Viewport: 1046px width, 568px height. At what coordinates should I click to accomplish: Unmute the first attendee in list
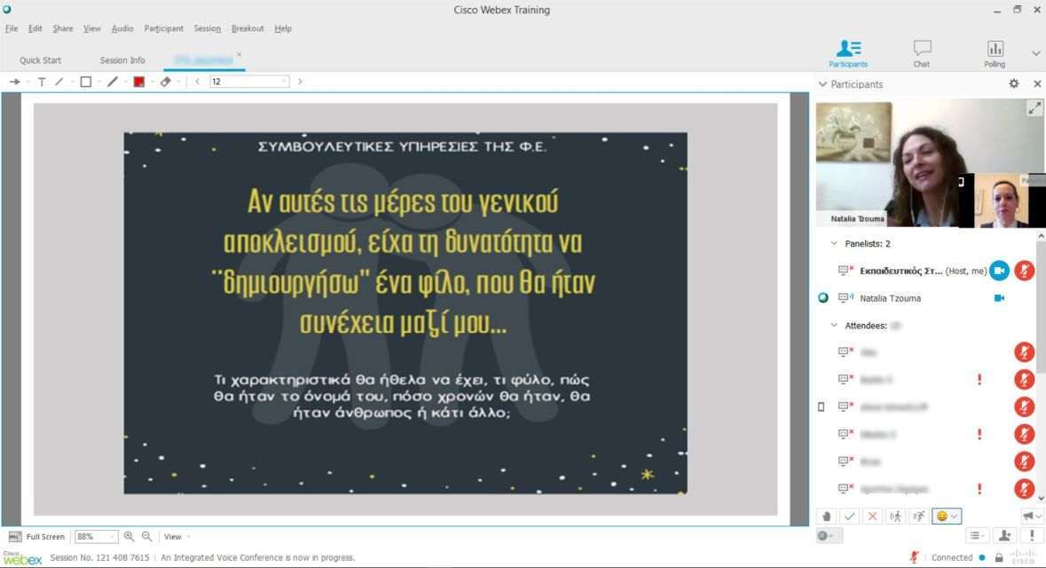click(x=1025, y=351)
